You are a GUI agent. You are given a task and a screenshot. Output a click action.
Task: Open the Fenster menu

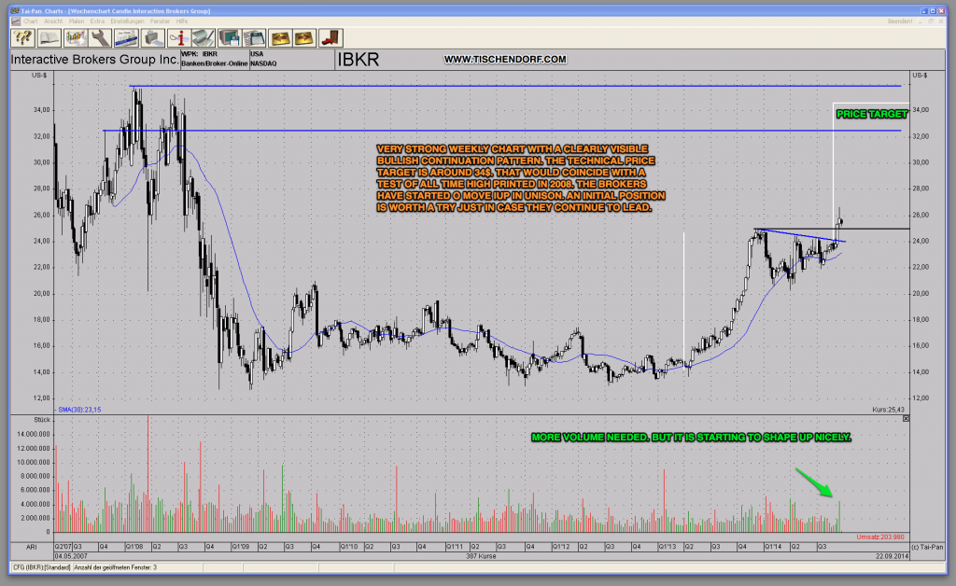[x=161, y=20]
